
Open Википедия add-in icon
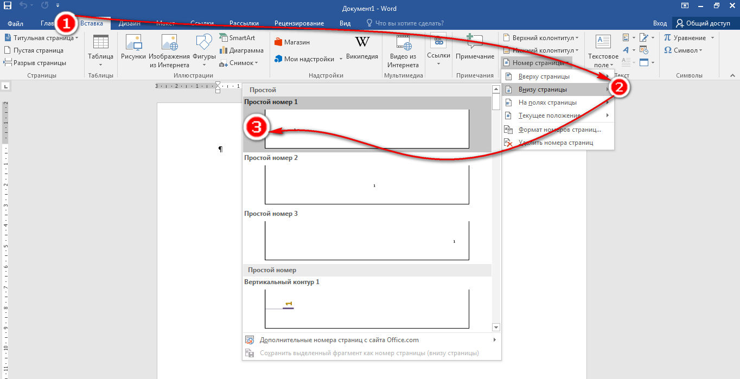(362, 42)
